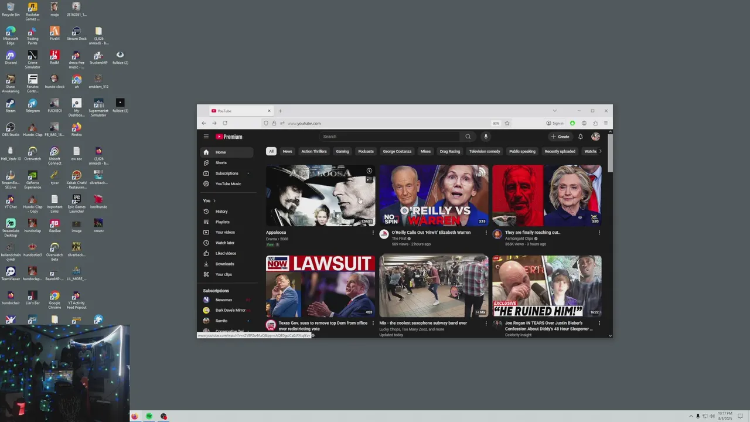Screen dimensions: 750x422
Task: Open Liked videos in sidebar
Action: click(228, 253)
